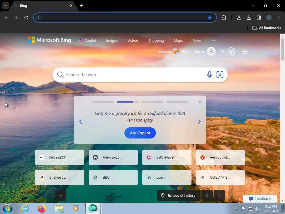Open Chrome Labs flask icon
This screenshot has width=285, height=214.
239,18
